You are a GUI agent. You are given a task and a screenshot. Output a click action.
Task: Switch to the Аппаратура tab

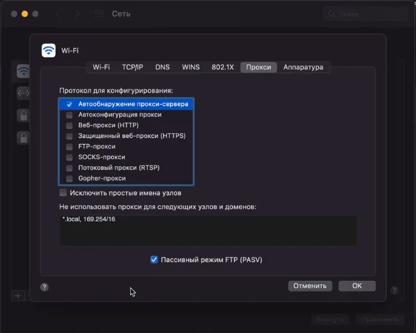pos(303,67)
